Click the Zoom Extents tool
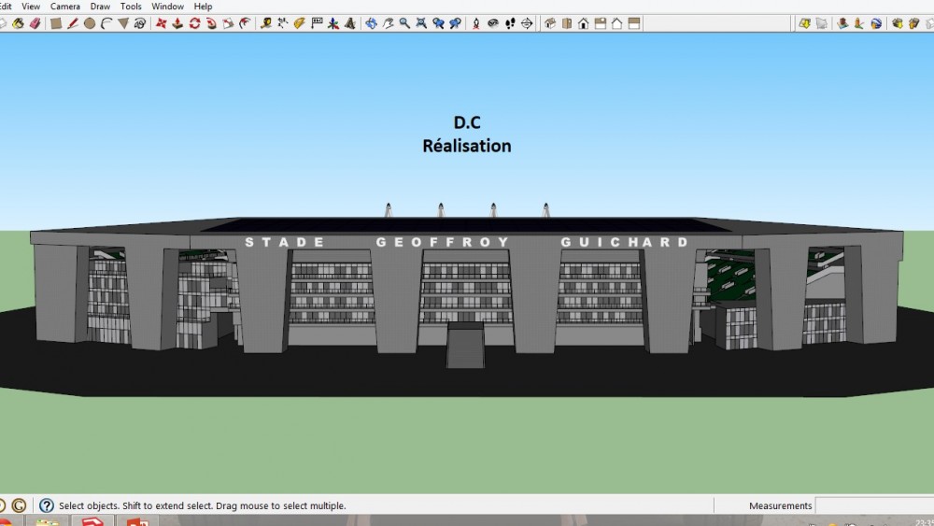Viewport: 934px width, 526px height. tap(421, 23)
